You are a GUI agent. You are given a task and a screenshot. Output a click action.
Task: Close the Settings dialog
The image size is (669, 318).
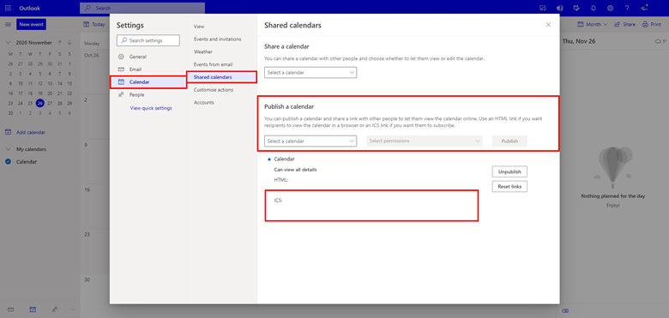coord(548,25)
